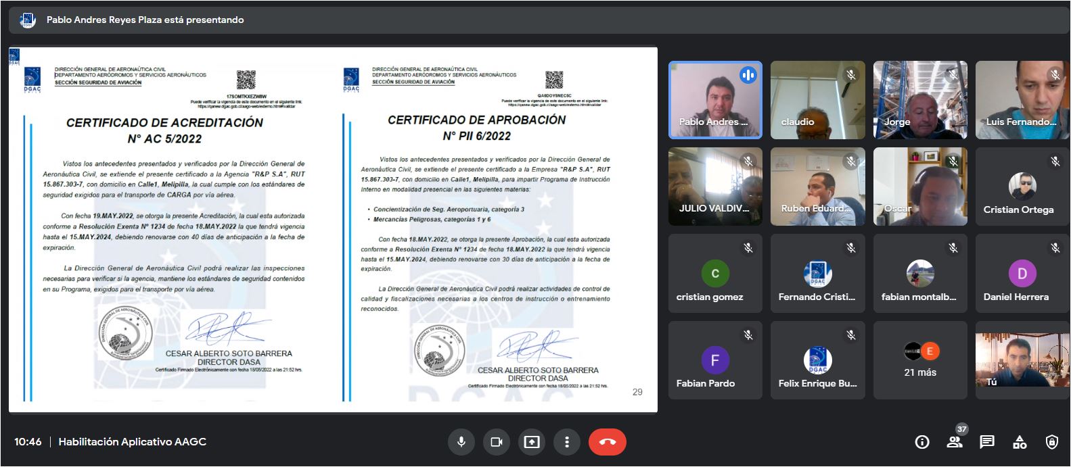Click the muted mic icon on Jorge's tile
The height and width of the screenshot is (467, 1071).
953,75
